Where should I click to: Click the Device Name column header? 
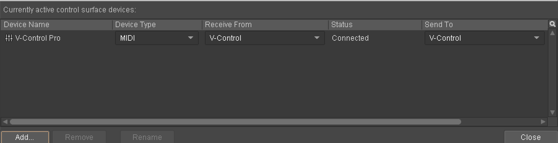coord(27,24)
